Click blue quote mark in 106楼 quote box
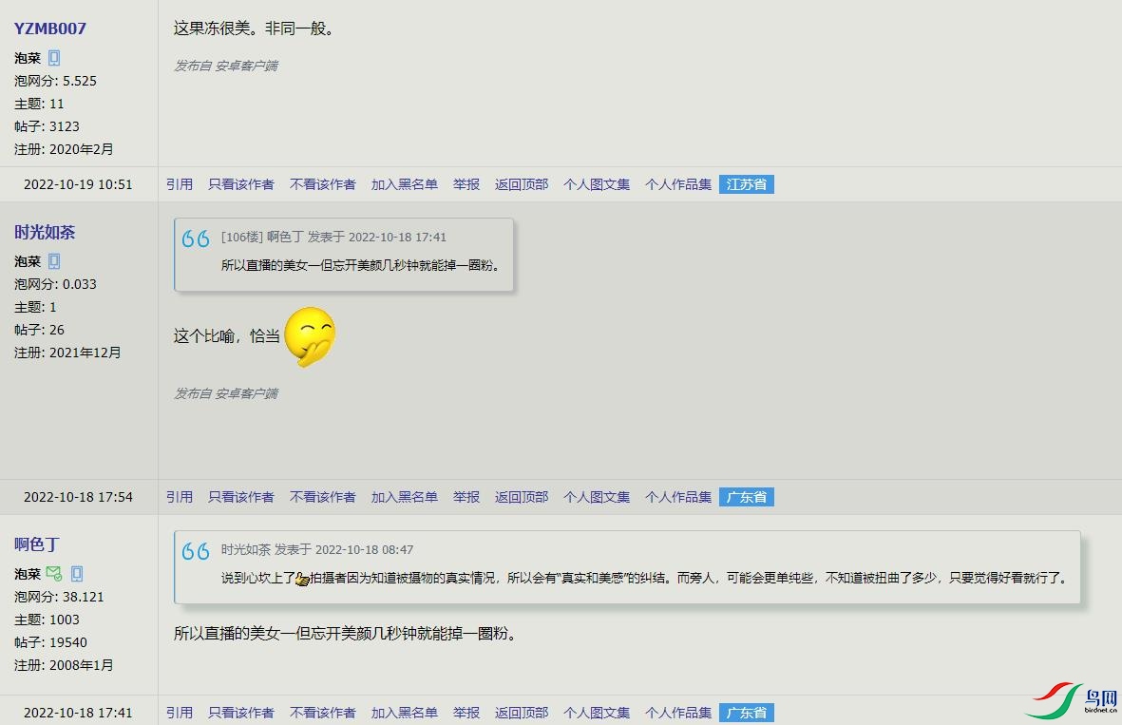Image resolution: width=1122 pixels, height=725 pixels. (196, 238)
